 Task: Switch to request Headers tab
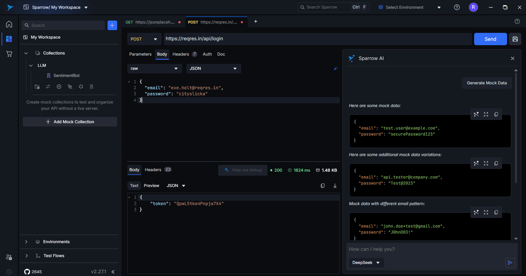coord(185,54)
